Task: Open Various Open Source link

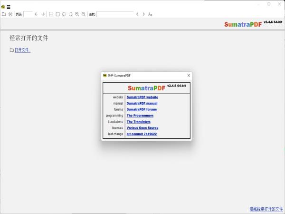Action: pos(142,128)
